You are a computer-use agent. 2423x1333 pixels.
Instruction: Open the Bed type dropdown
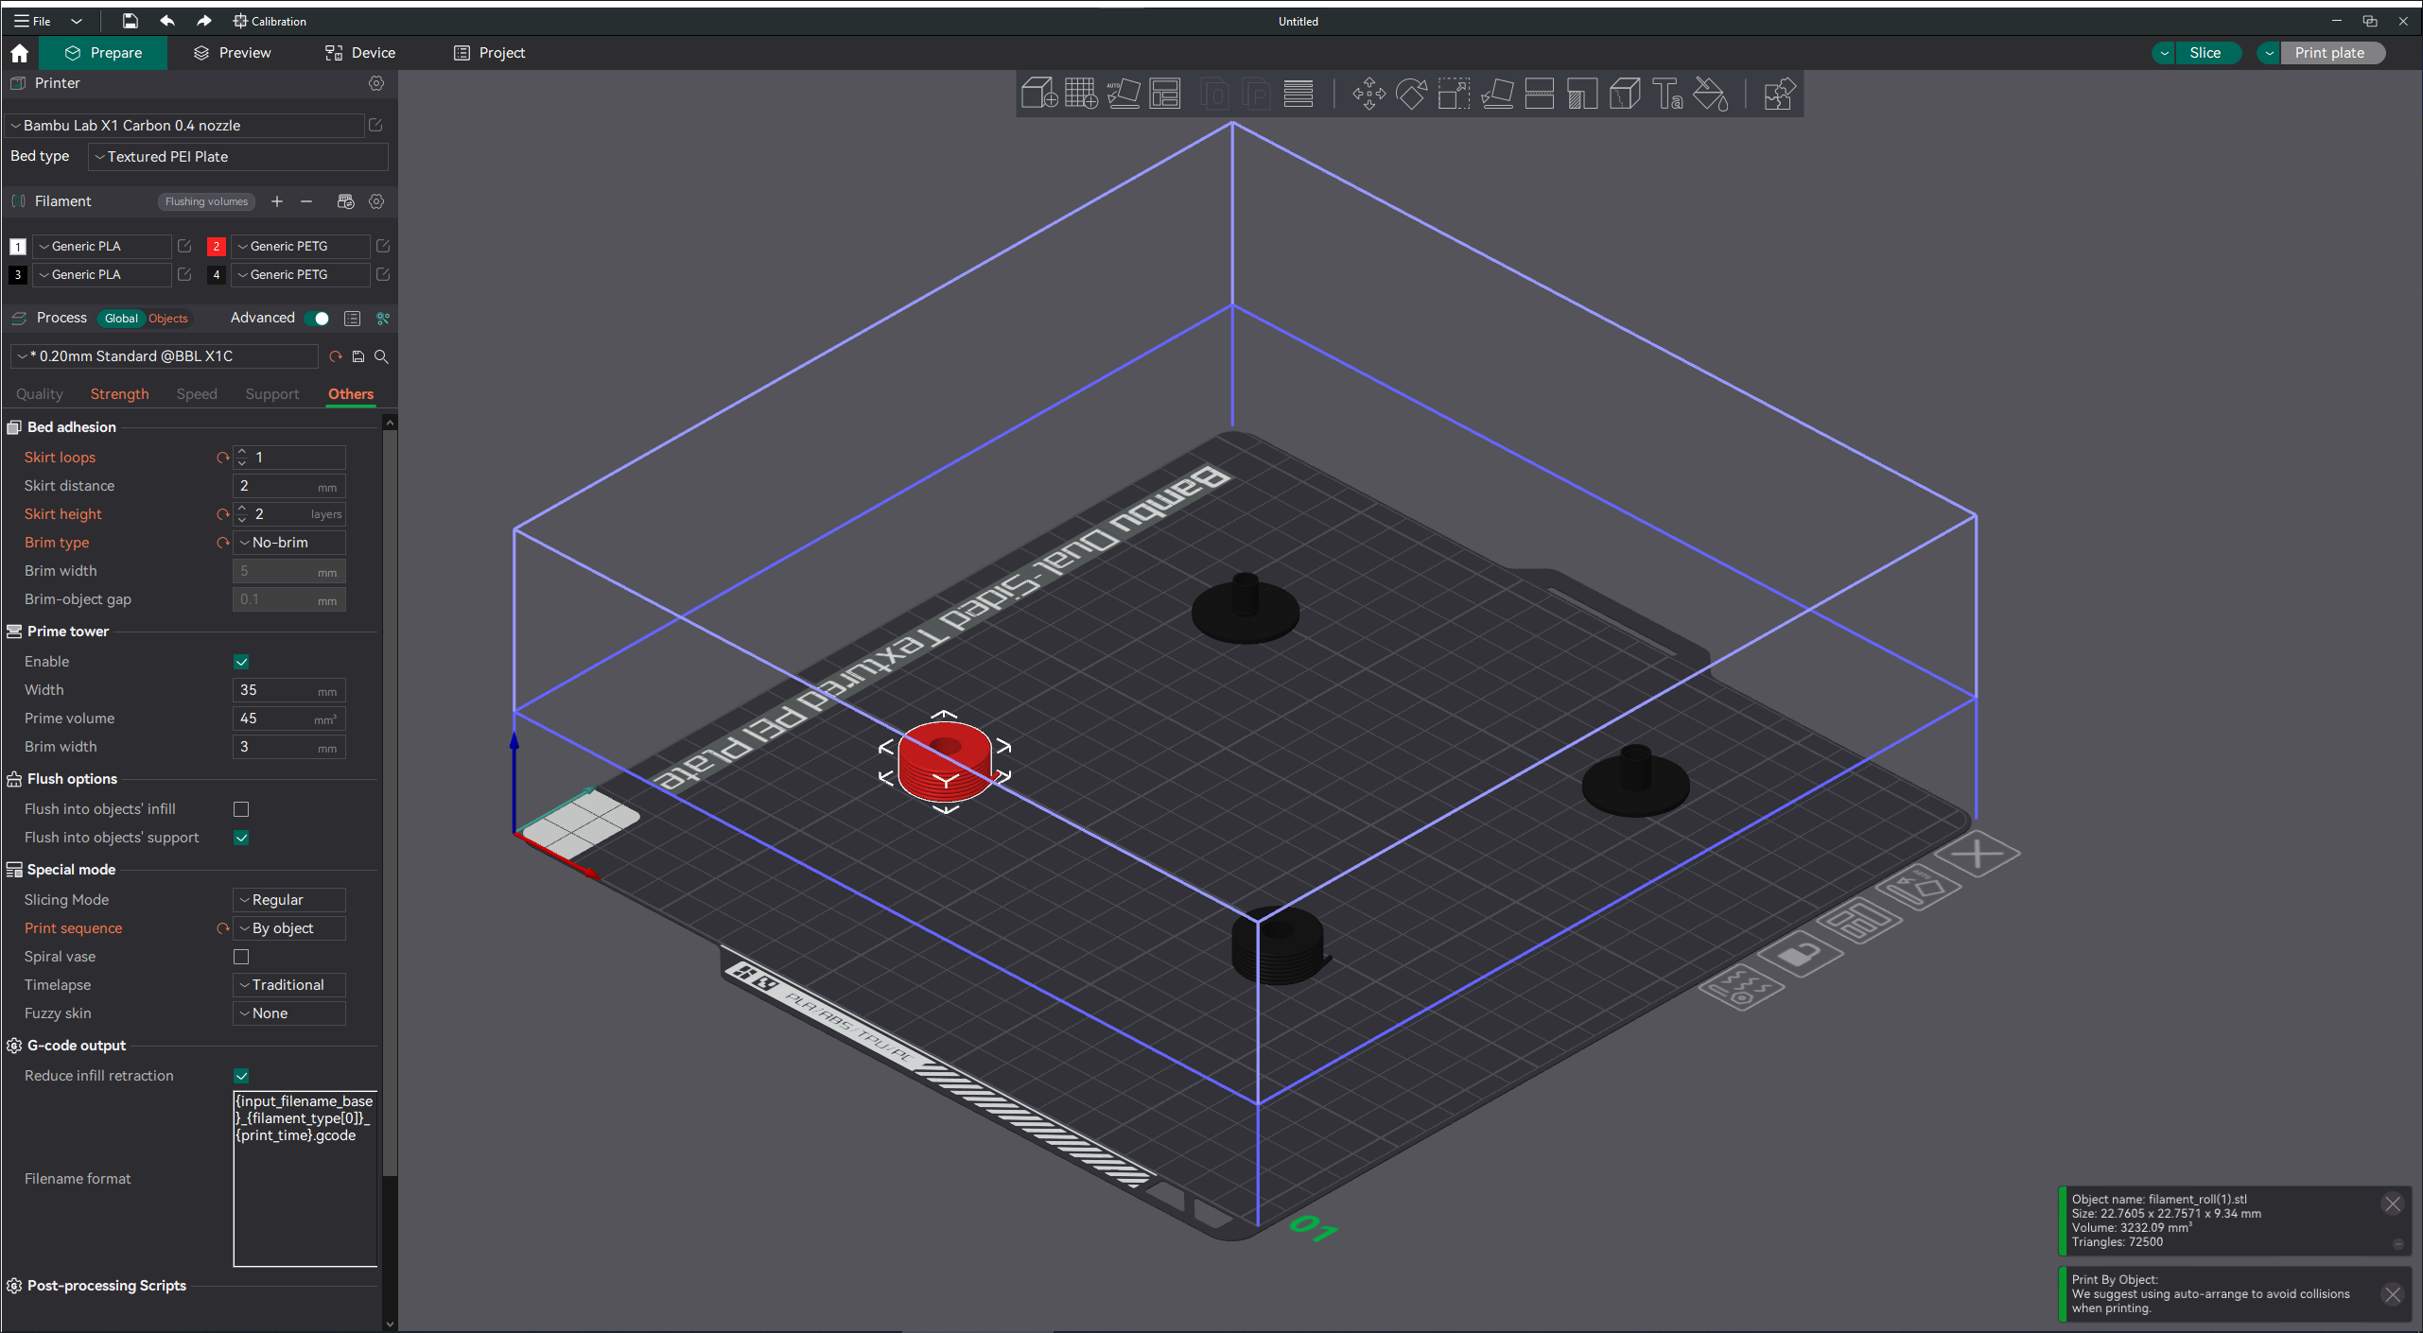(x=237, y=157)
